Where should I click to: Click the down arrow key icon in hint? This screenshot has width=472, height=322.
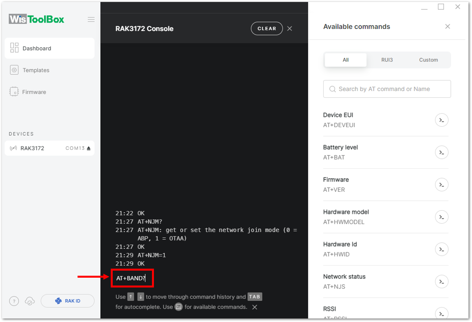(x=141, y=297)
